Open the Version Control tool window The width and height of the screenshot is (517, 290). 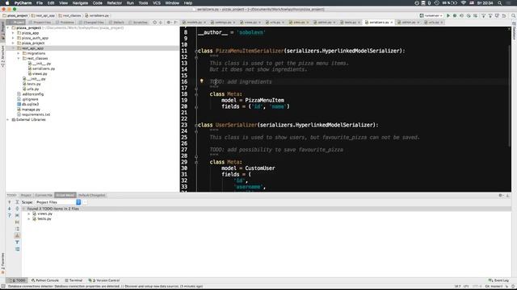pos(104,280)
